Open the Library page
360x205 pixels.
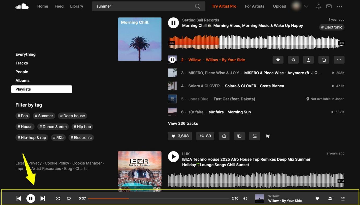pyautogui.click(x=76, y=6)
